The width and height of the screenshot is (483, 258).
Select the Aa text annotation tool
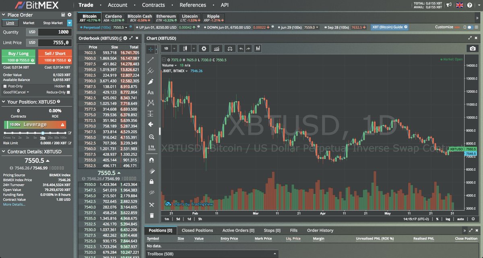151,92
